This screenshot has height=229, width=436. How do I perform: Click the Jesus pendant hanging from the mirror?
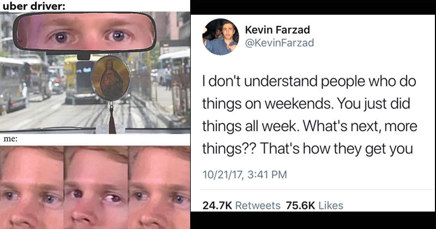pyautogui.click(x=110, y=79)
